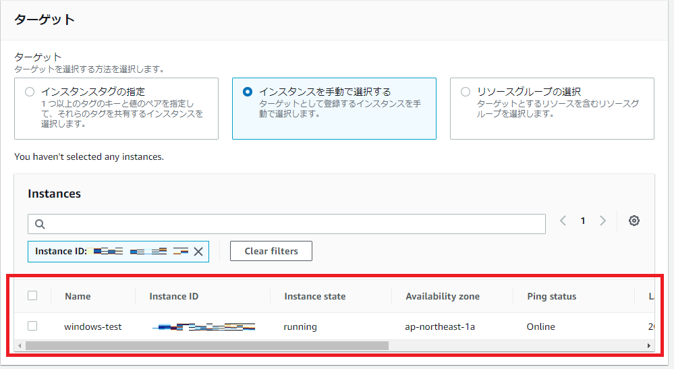The width and height of the screenshot is (674, 369).
Task: Click the page number 1 indicator
Action: (x=583, y=221)
